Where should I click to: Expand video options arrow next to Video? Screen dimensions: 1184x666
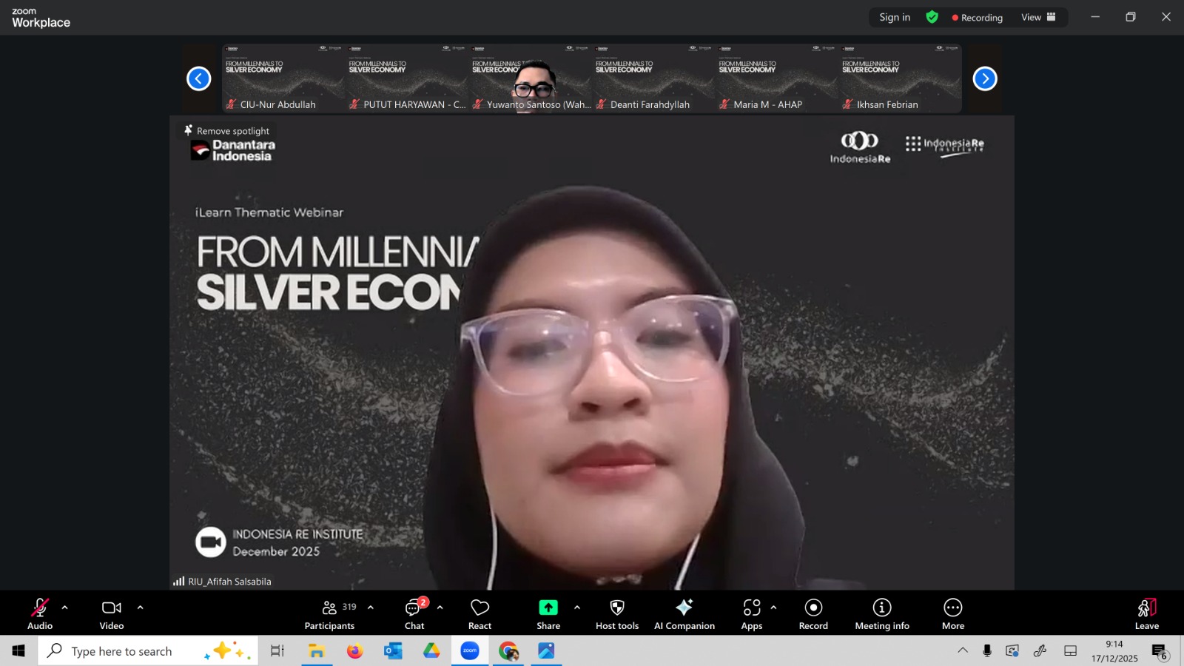click(140, 608)
